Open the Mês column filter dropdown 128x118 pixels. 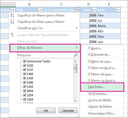click(118, 10)
